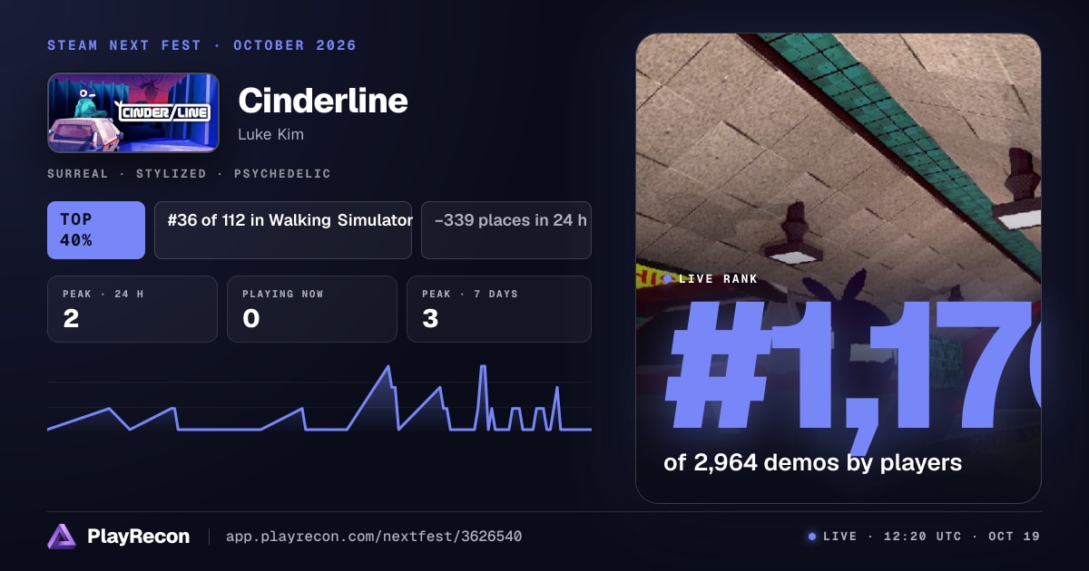Click developer name Luke Kim
This screenshot has width=1089, height=571.
tap(270, 134)
